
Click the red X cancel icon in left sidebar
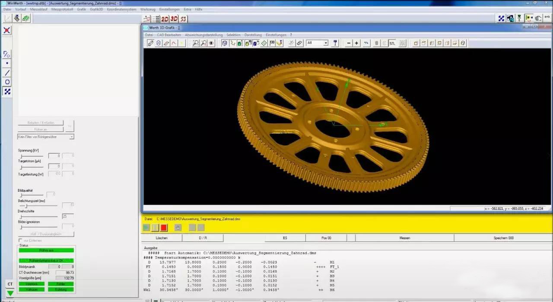coord(6,30)
